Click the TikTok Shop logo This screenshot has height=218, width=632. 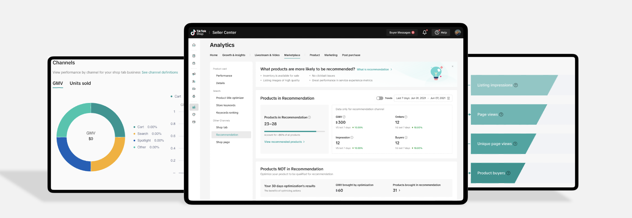point(198,32)
